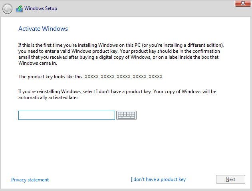
Task: Click the 'you need to enter a valid' line
Action: click(x=119, y=51)
